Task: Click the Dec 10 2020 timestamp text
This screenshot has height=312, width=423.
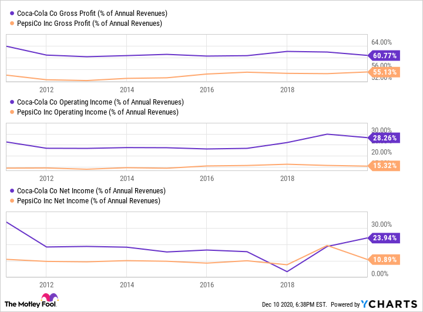Action: click(x=294, y=304)
